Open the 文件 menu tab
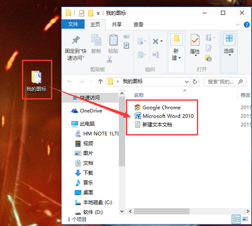 (x=73, y=24)
